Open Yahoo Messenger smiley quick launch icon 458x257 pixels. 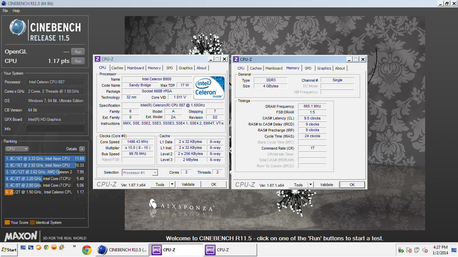54,248
